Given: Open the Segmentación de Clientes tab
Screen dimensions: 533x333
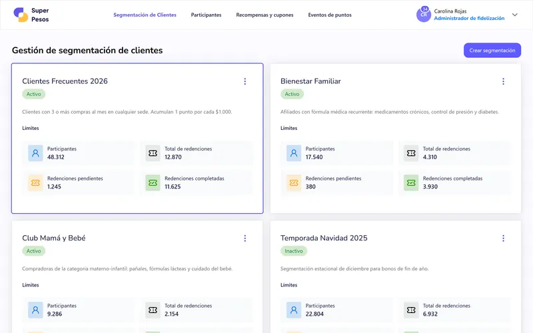Looking at the screenshot, I should [x=145, y=15].
